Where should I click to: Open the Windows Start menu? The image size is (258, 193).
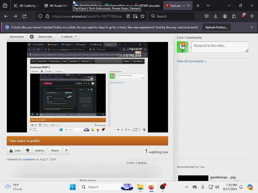73,187
